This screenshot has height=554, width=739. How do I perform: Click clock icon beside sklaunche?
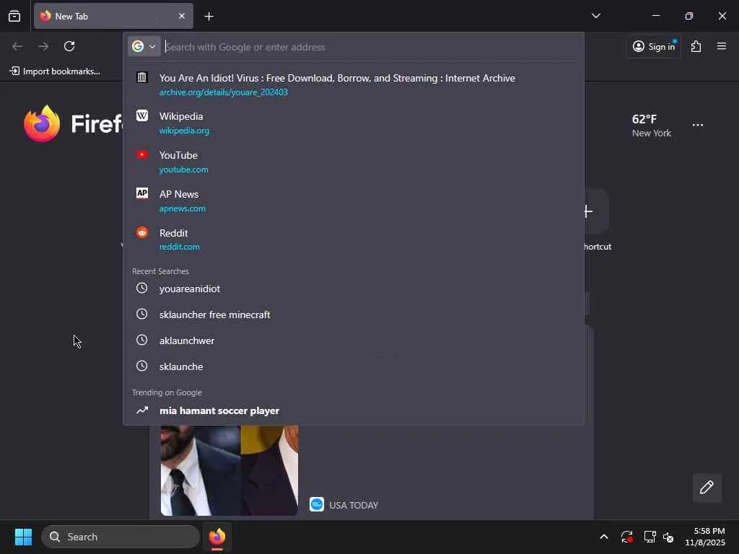click(142, 366)
